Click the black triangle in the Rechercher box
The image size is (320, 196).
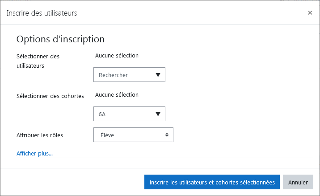[x=158, y=75]
